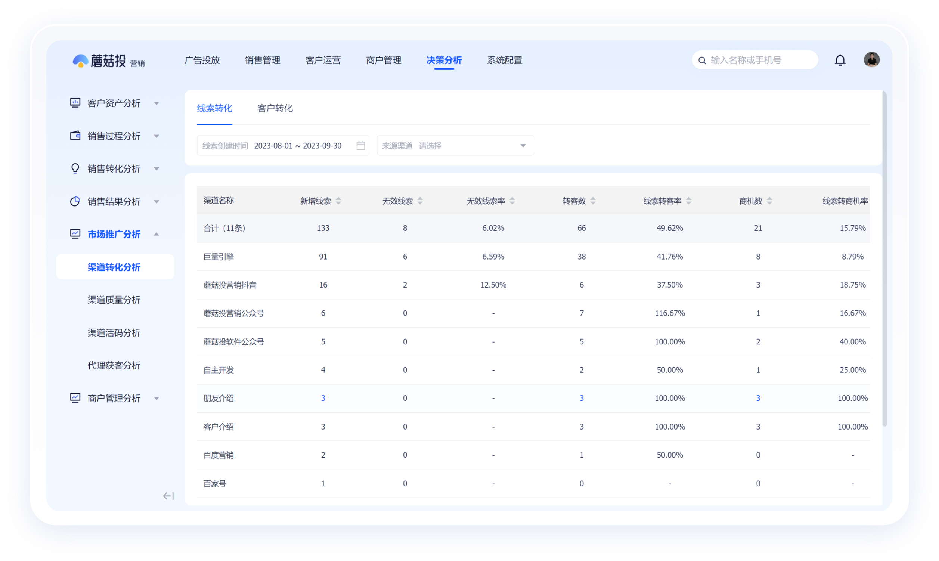Image resolution: width=939 pixels, height=561 pixels.
Task: Open the 销售管理 top menu
Action: [x=262, y=60]
